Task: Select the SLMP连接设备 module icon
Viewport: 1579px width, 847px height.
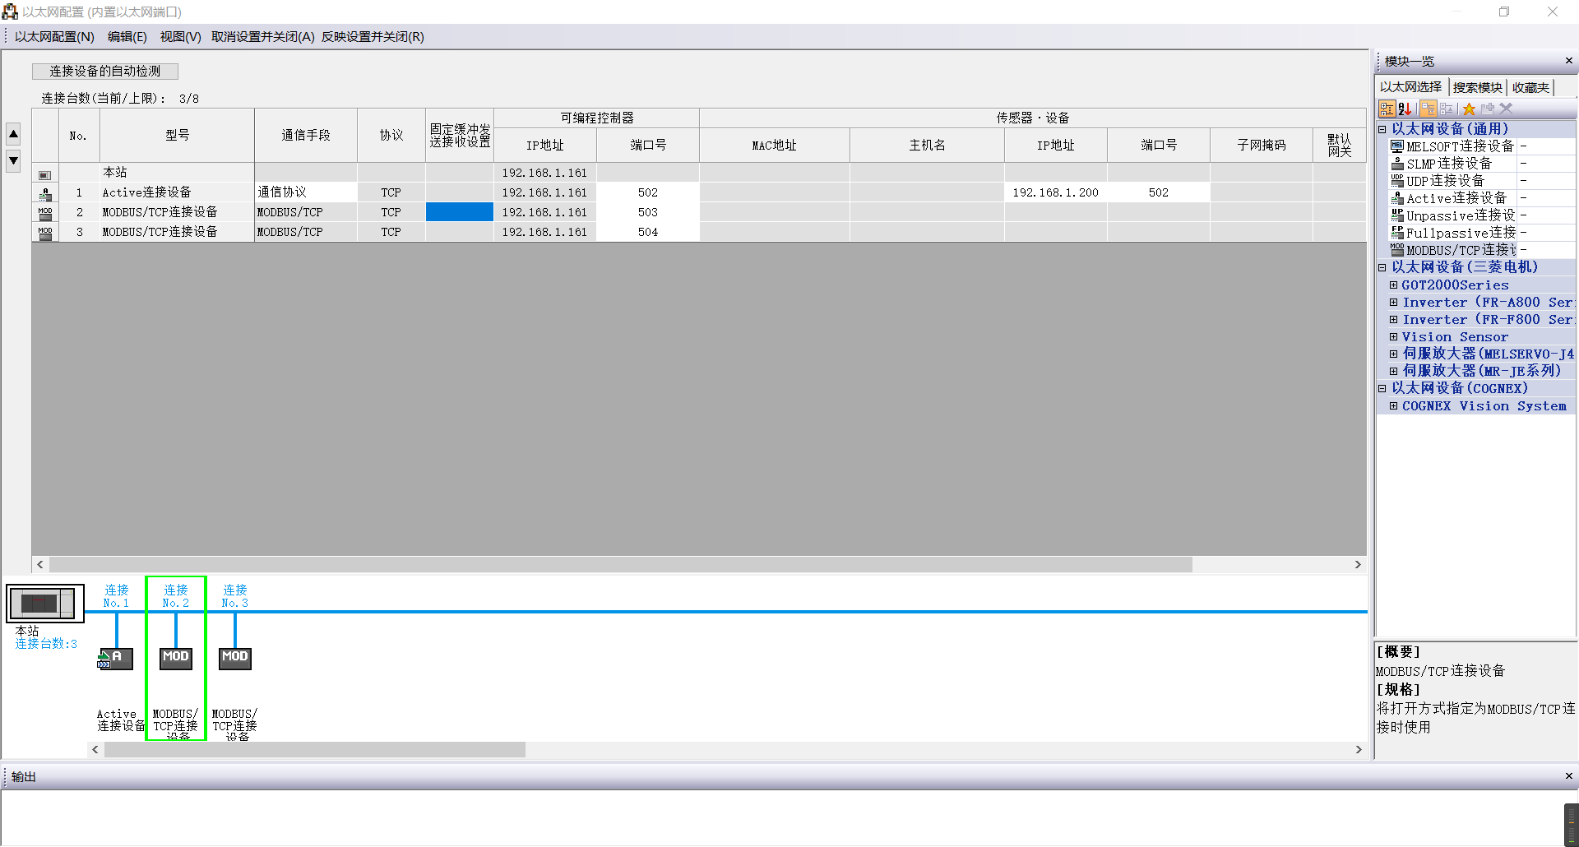Action: [x=1396, y=164]
